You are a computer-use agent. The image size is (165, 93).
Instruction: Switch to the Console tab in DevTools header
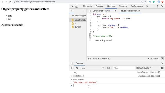tap(100, 6)
